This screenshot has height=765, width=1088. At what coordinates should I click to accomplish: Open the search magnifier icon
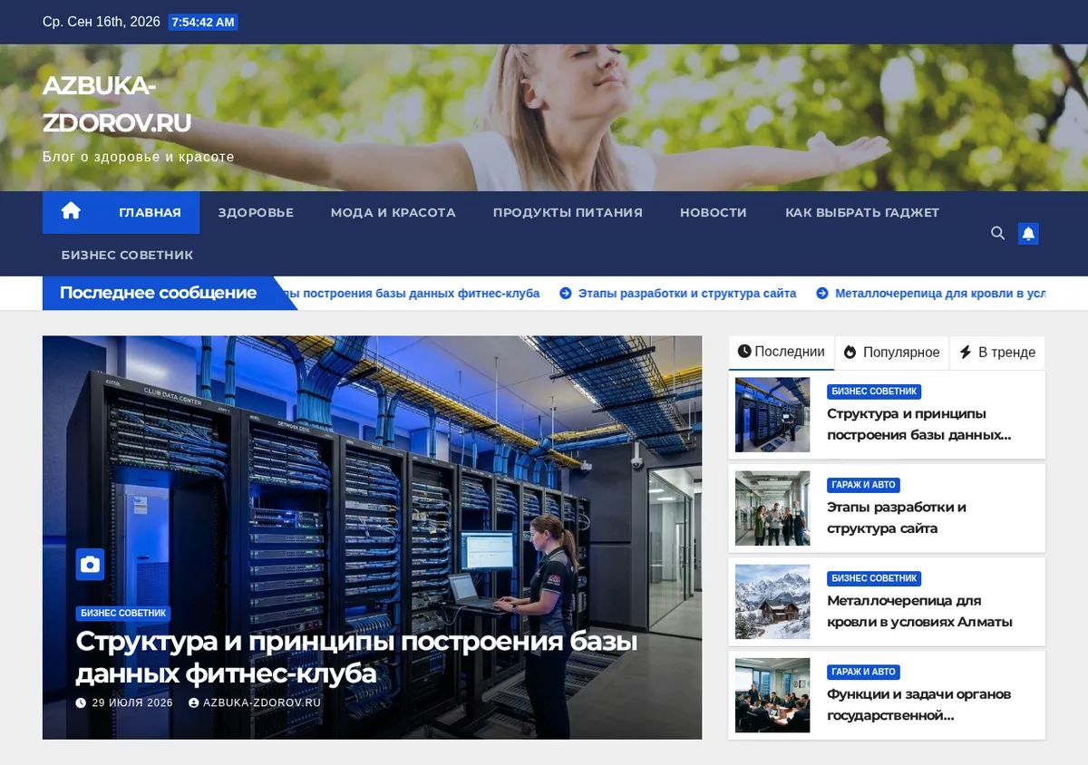click(x=997, y=233)
